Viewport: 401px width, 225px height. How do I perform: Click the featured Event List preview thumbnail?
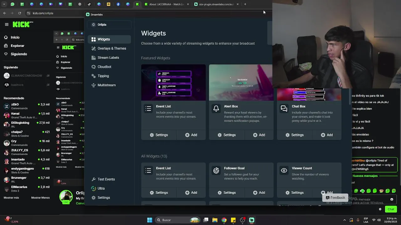(173, 82)
